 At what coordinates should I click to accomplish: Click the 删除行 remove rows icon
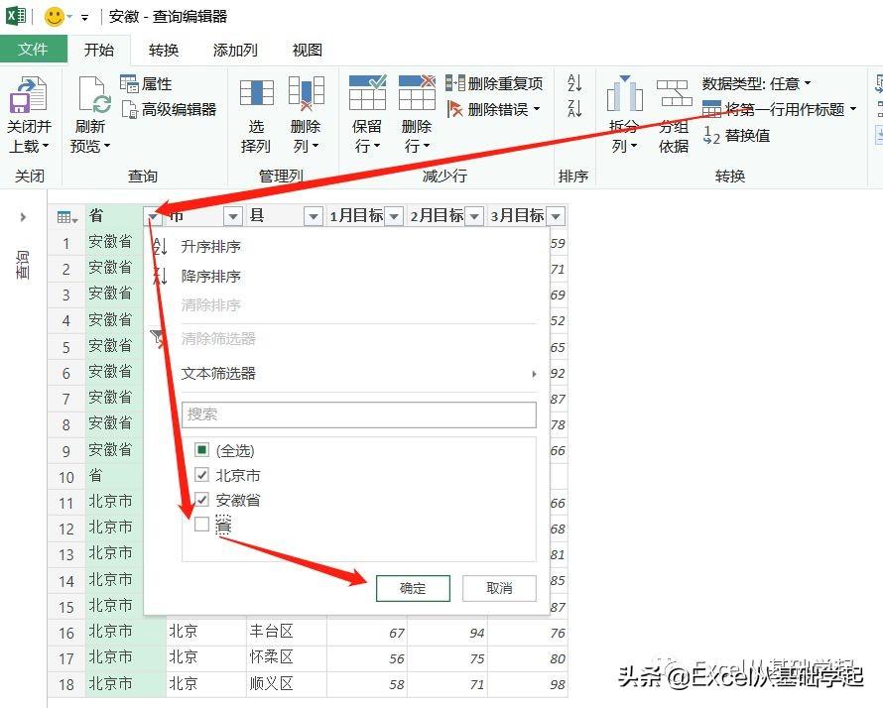[417, 93]
